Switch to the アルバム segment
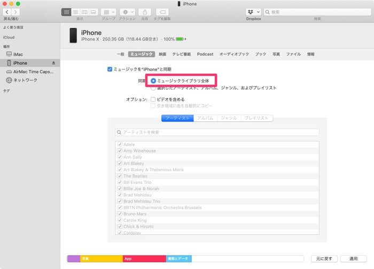This screenshot has height=269, width=374. pyautogui.click(x=205, y=118)
